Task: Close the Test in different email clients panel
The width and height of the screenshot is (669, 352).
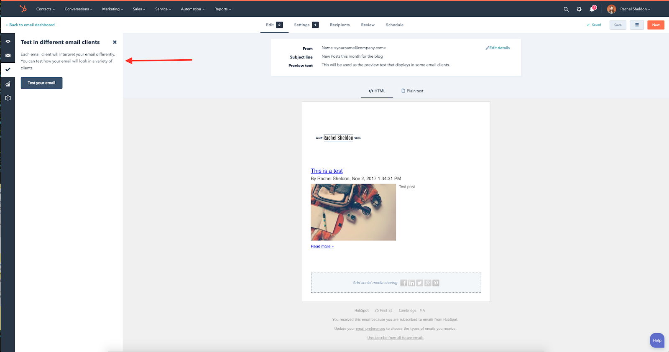Action: [115, 42]
